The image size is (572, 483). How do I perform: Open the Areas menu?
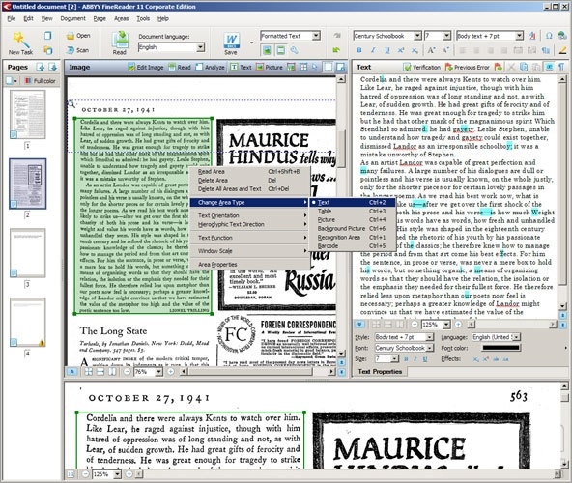click(x=121, y=18)
